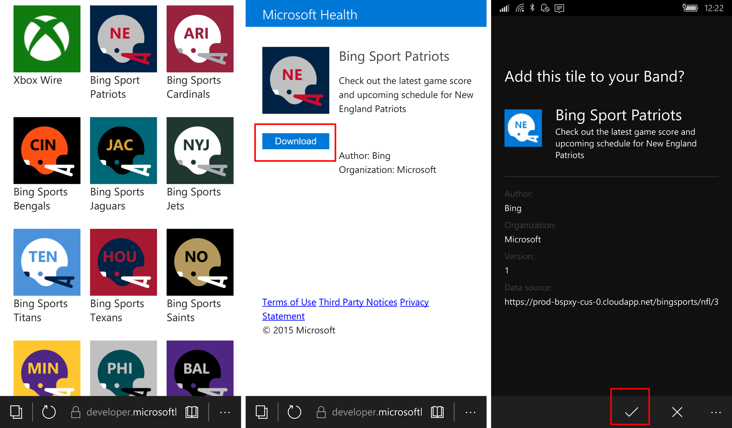Screen dimensions: 732x428
Task: Open the Bing Sports Jaguars JAC tile
Action: [123, 150]
